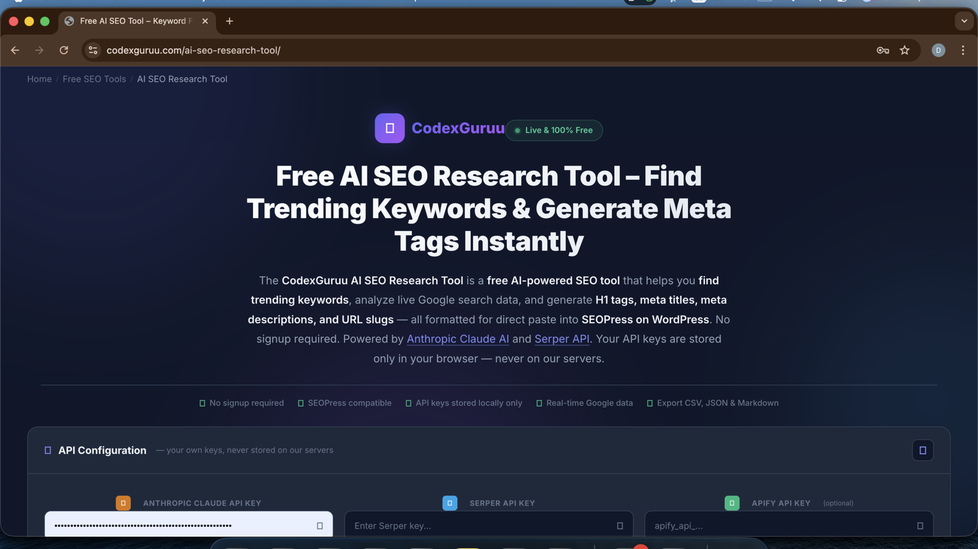This screenshot has height=549, width=978.
Task: Open the profile avatar D
Action: point(938,50)
